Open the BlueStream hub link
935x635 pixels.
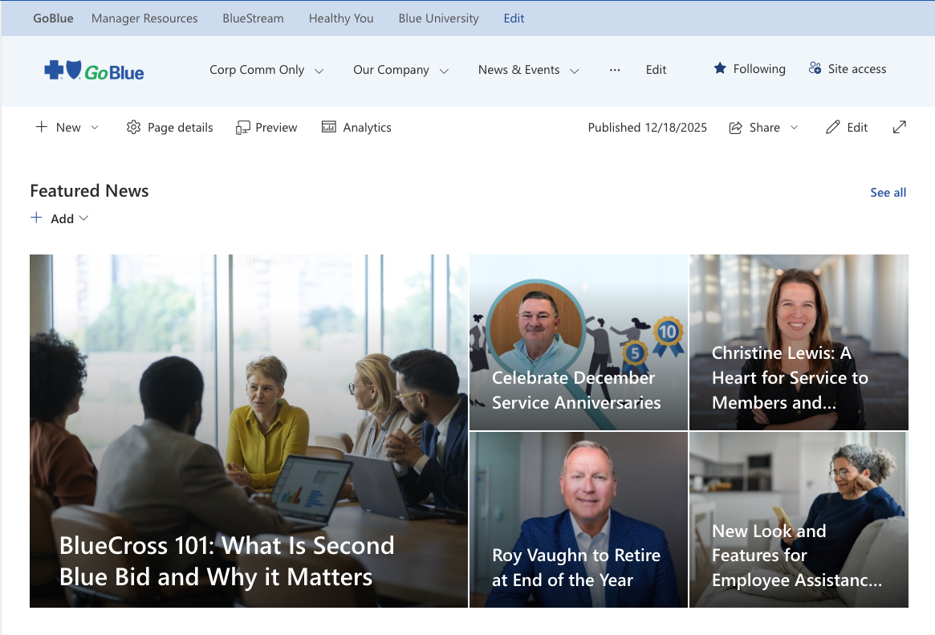point(253,18)
